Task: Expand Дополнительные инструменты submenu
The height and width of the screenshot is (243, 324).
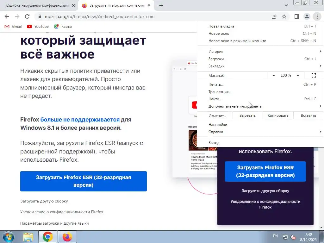Action: [x=260, y=106]
